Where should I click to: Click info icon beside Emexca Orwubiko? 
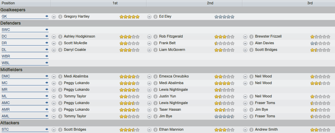click(x=156, y=76)
